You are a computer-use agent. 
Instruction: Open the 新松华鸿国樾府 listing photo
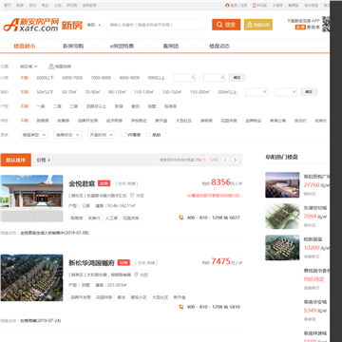pyautogui.click(x=31, y=277)
